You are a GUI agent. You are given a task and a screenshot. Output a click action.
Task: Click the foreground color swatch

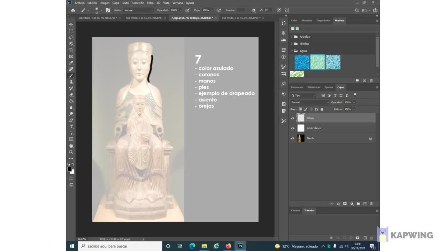pyautogui.click(x=69, y=169)
